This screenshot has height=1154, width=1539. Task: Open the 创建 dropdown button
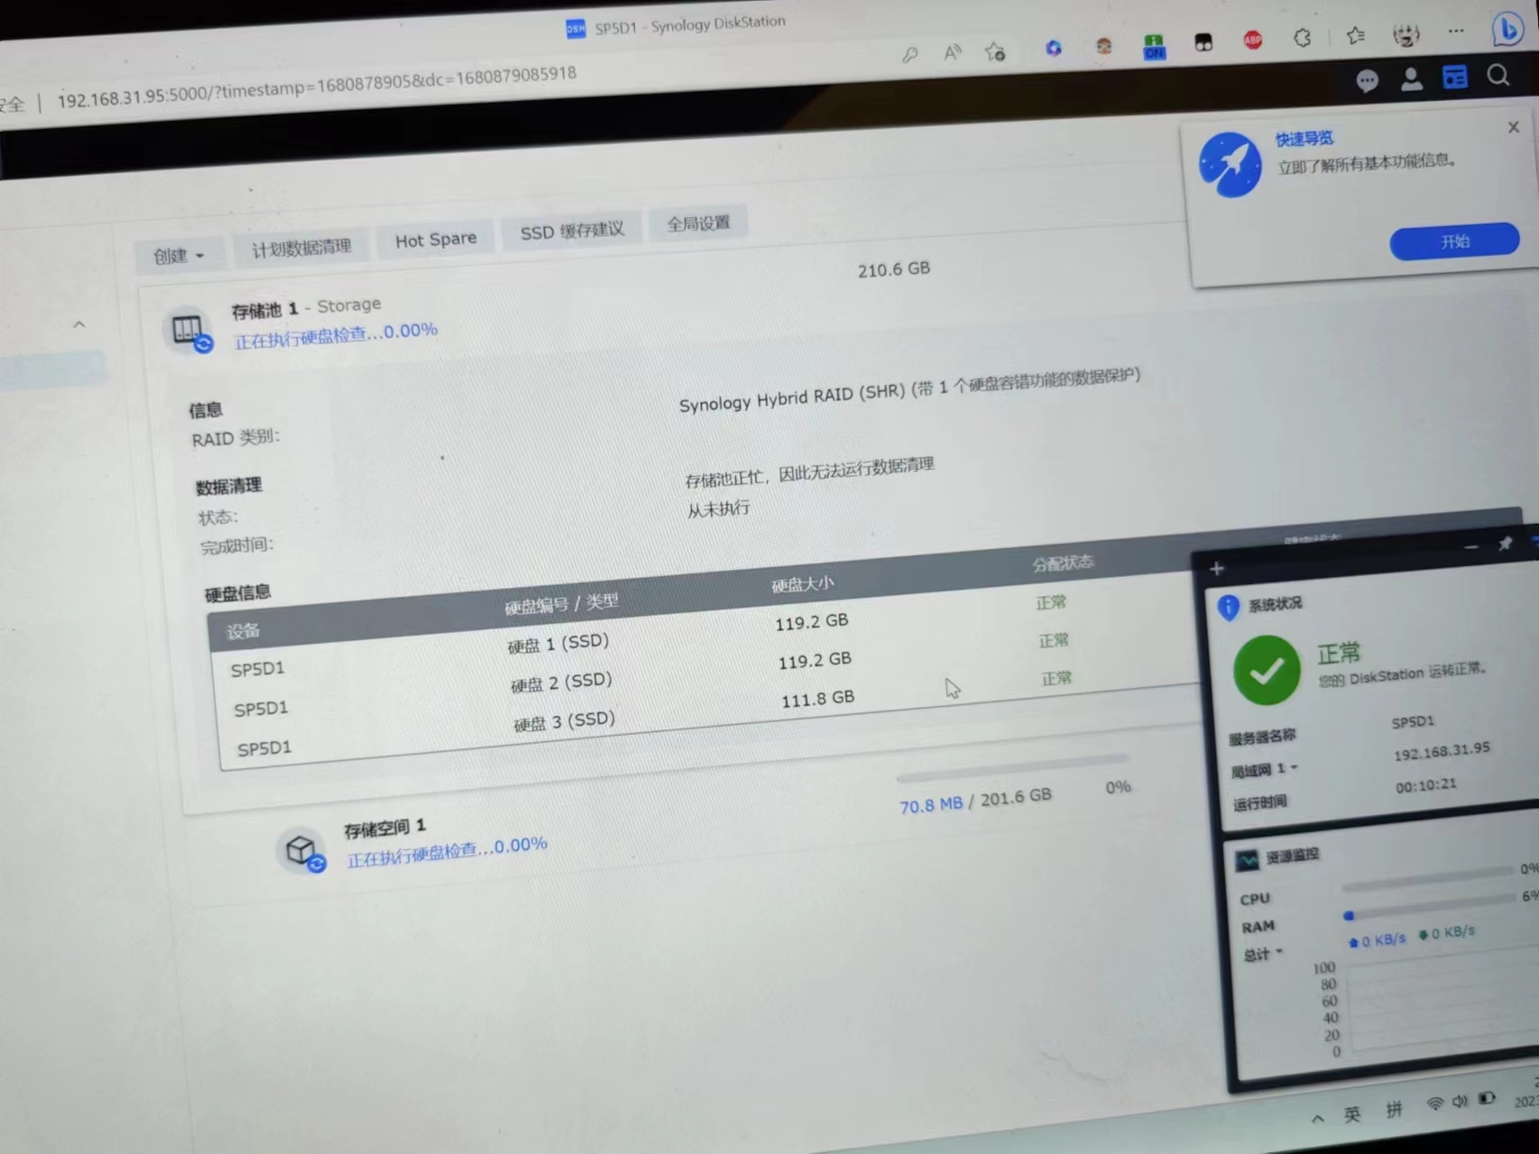(179, 256)
